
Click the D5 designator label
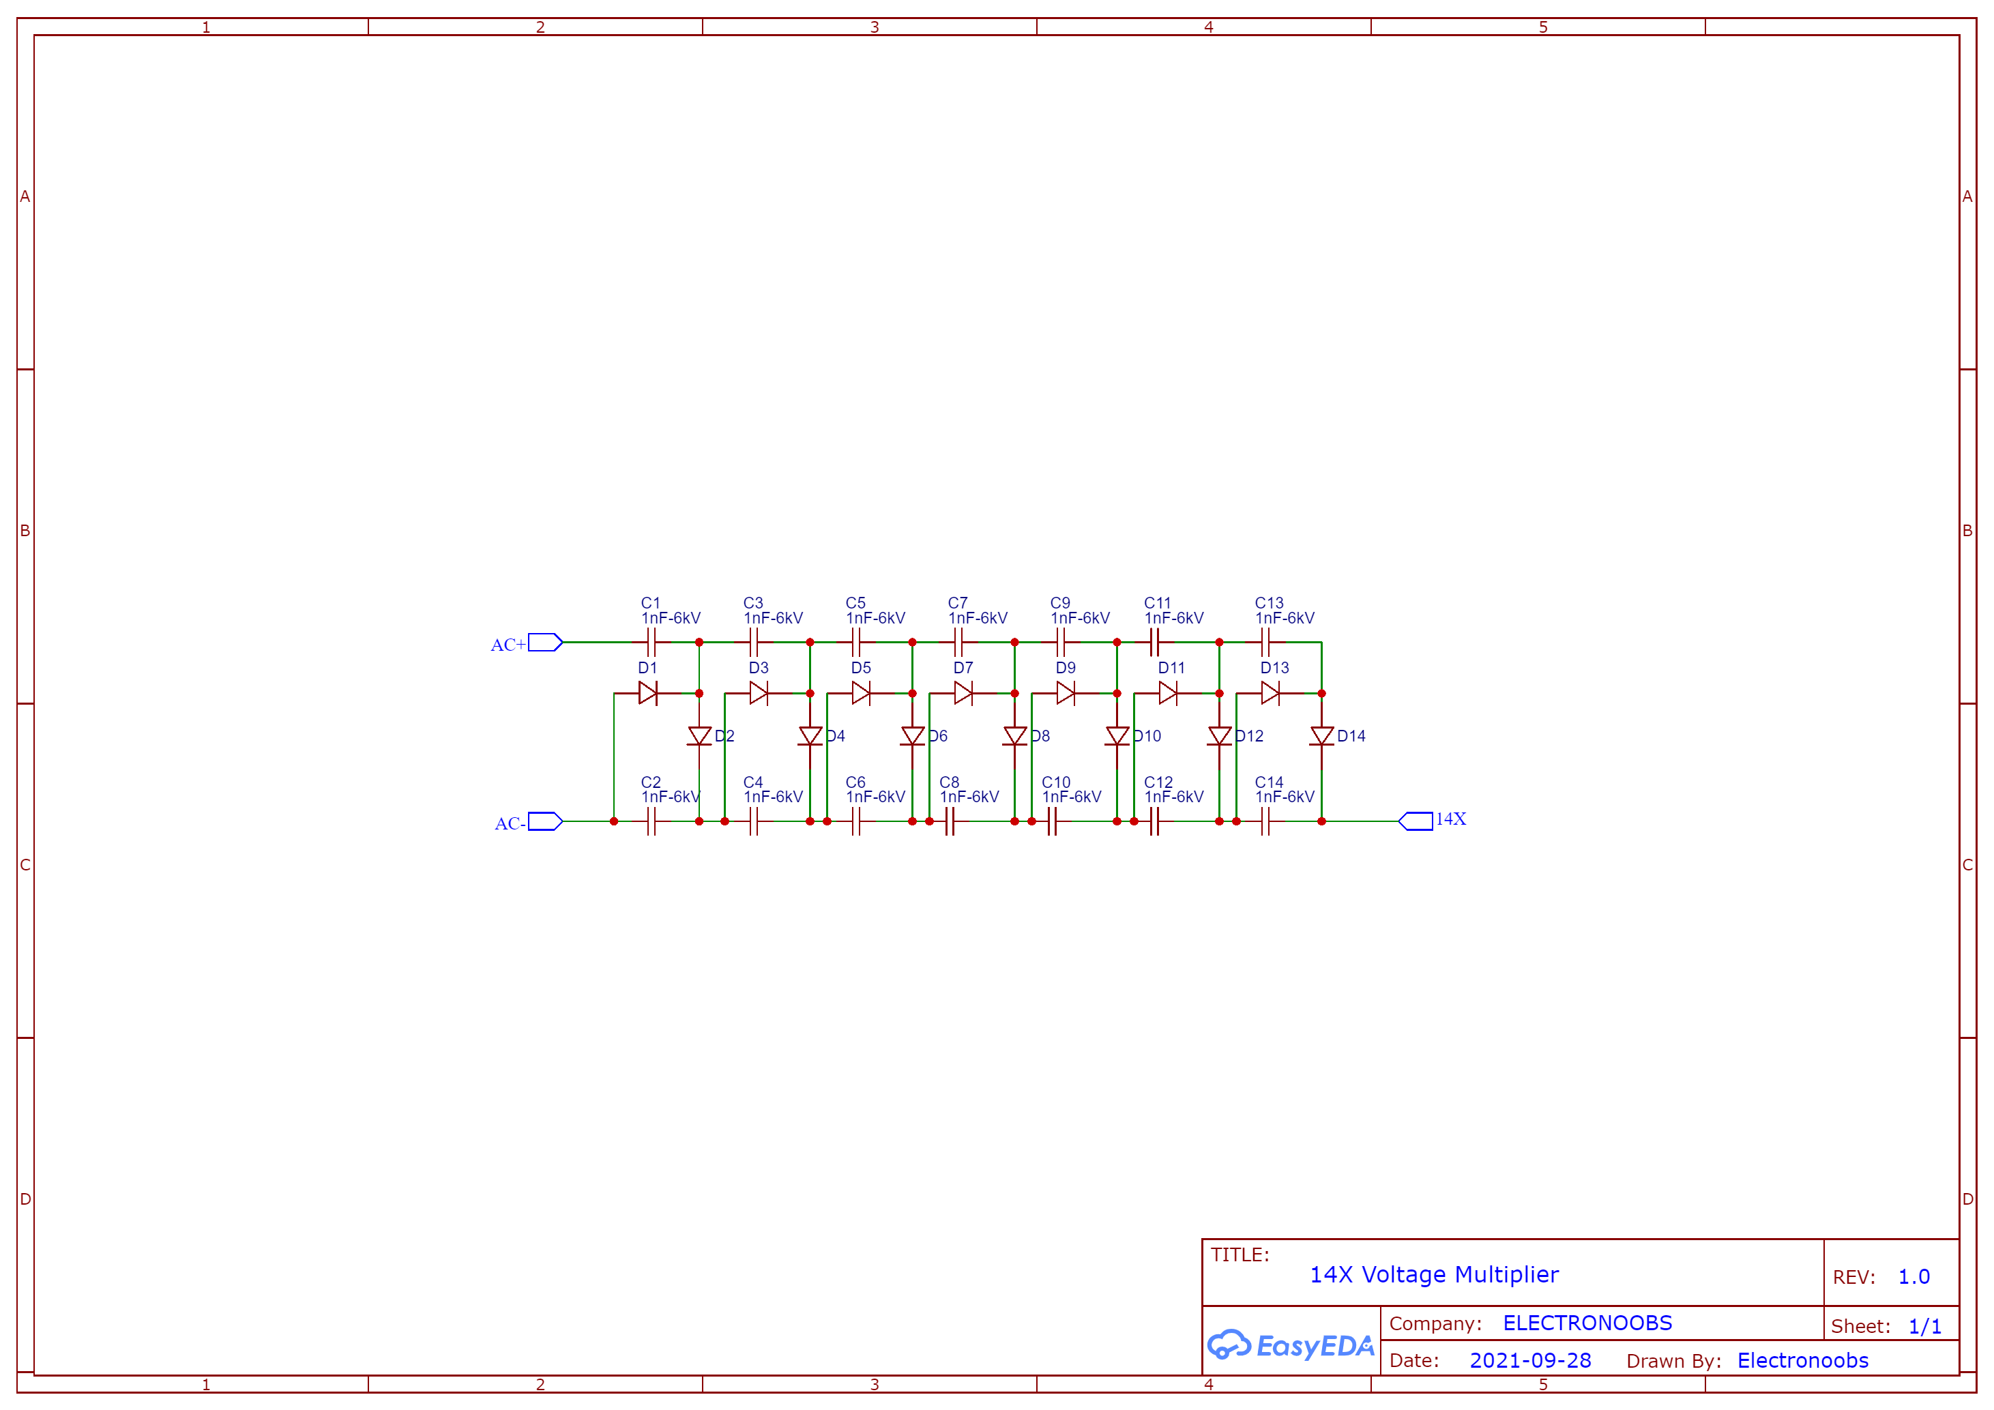pos(861,668)
